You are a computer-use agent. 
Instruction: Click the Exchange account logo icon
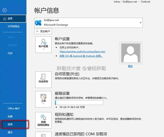pos(38,23)
